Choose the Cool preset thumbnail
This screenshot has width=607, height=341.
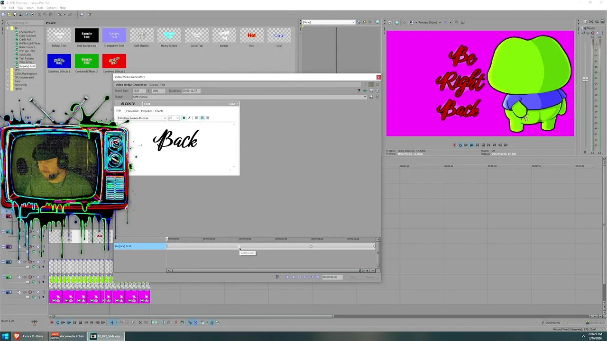[x=279, y=36]
